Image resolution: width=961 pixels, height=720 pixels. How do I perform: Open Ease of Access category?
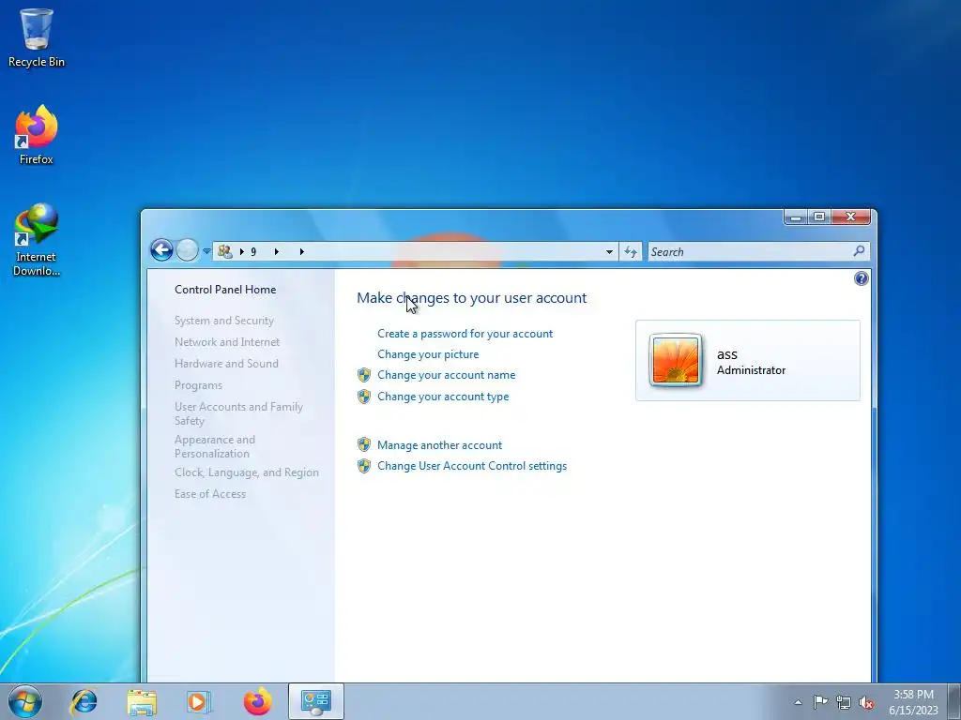tap(209, 493)
